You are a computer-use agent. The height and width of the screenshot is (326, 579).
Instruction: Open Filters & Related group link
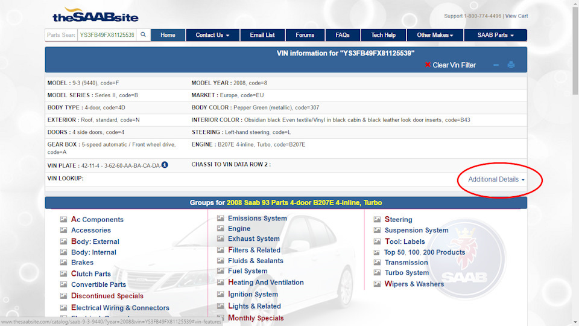(x=254, y=250)
